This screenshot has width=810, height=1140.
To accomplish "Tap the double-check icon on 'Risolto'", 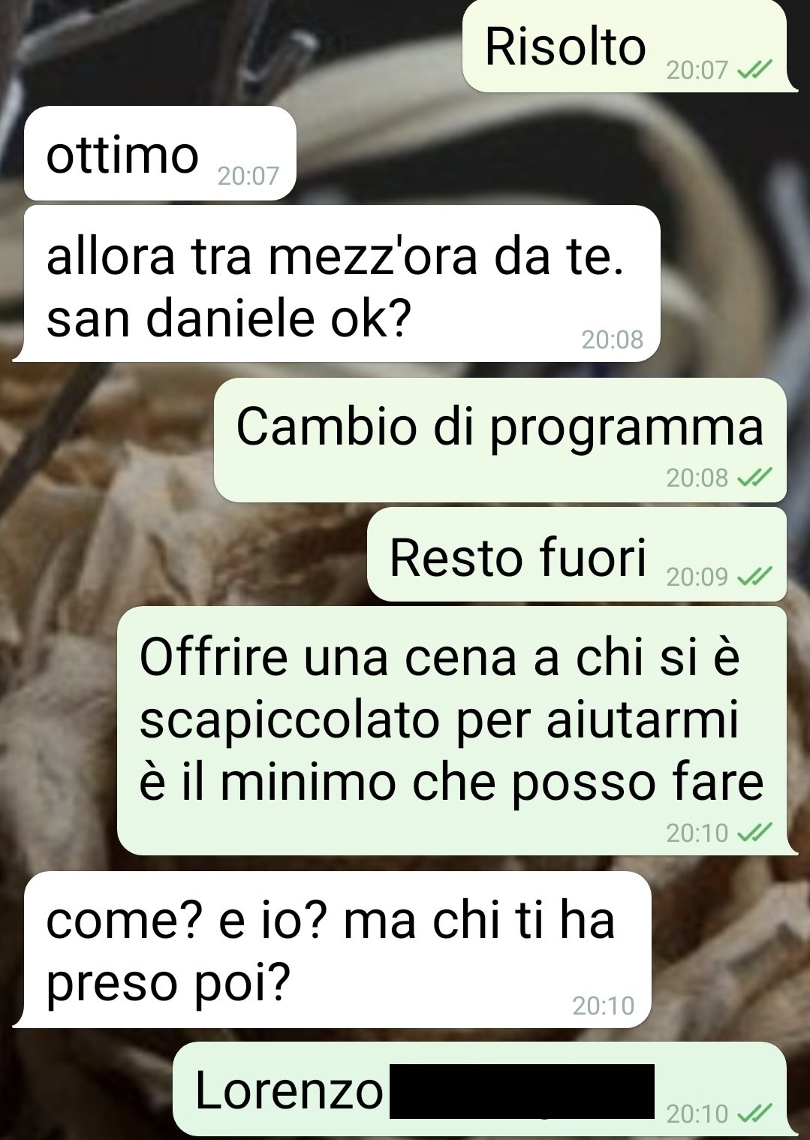I will click(x=753, y=71).
